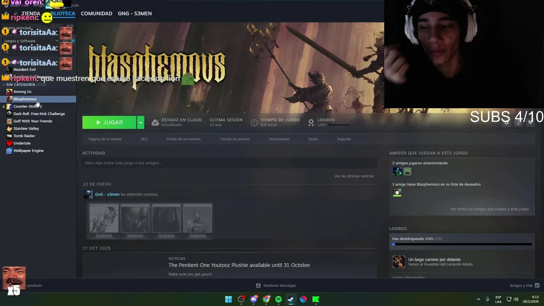Screen dimensions: 544x306
Task: Click the downloads icon beside Gestionar descargas
Action: [x=258, y=286]
